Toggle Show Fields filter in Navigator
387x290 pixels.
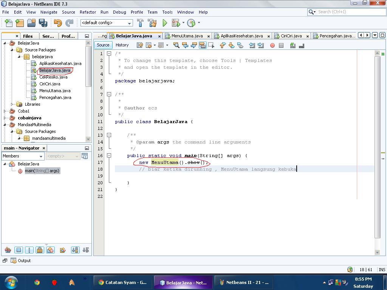(x=19, y=250)
